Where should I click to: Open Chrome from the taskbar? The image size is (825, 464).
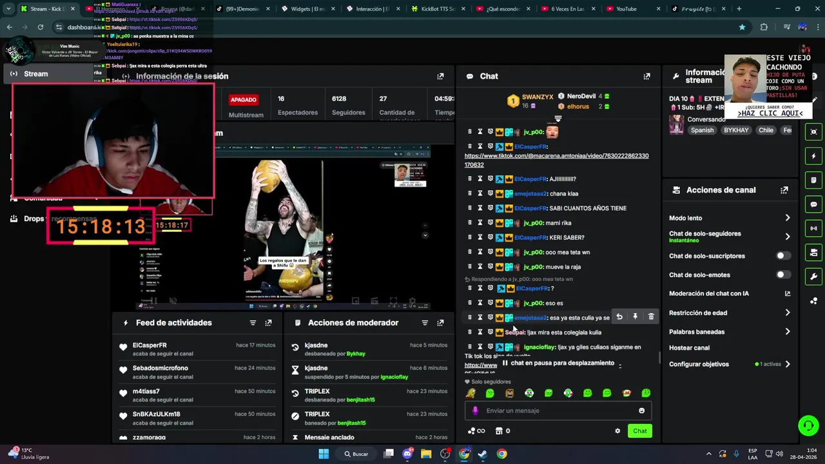click(x=501, y=454)
